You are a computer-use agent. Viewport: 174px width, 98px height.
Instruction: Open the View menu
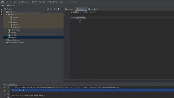coord(15,2)
